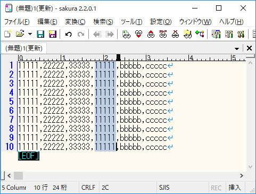The width and height of the screenshot is (256, 194).
Task: Open the 変換(C) menu
Action: (75, 22)
